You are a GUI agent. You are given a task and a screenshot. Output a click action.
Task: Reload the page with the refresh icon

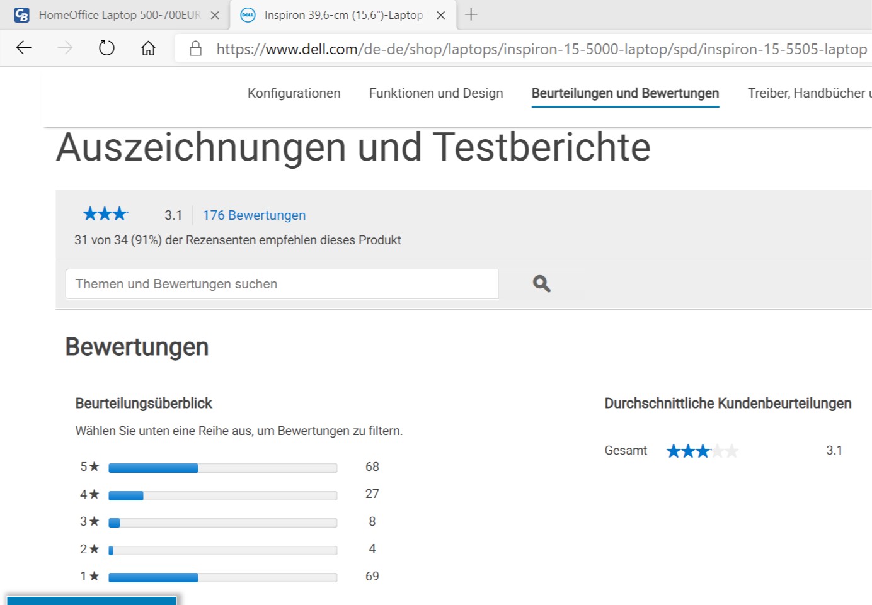pyautogui.click(x=106, y=48)
